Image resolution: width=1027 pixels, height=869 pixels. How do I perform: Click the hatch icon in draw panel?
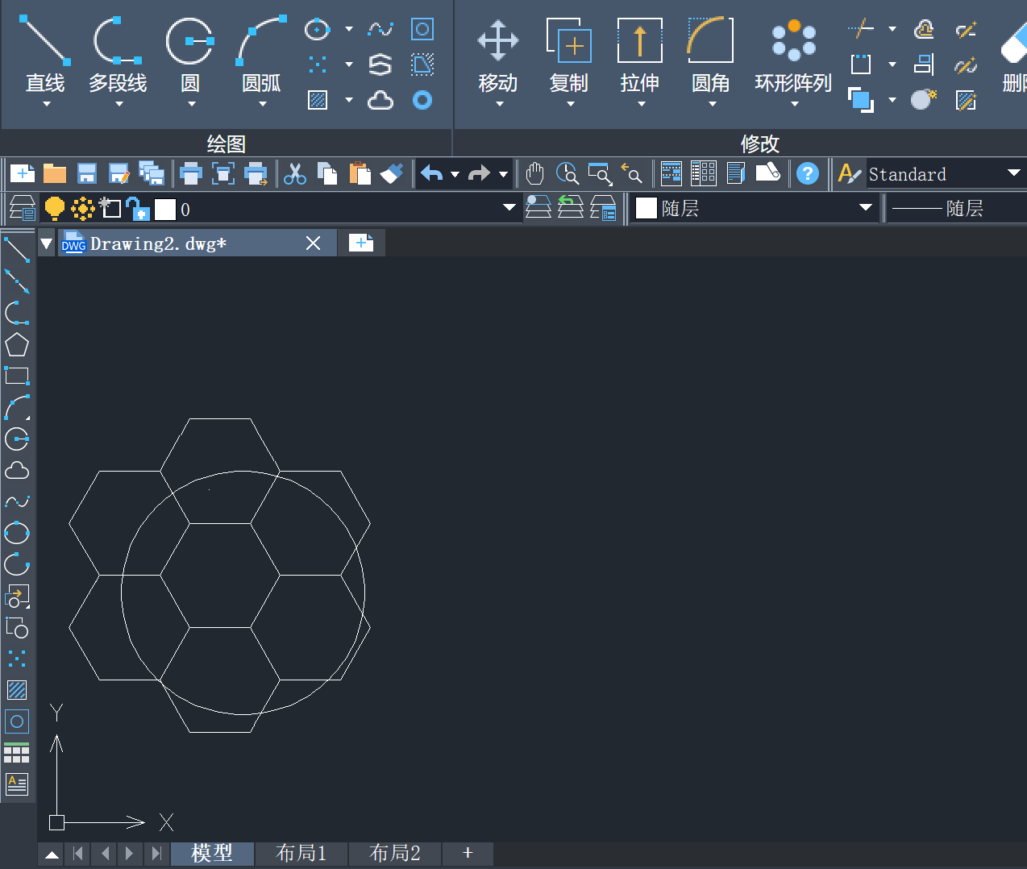pyautogui.click(x=318, y=100)
